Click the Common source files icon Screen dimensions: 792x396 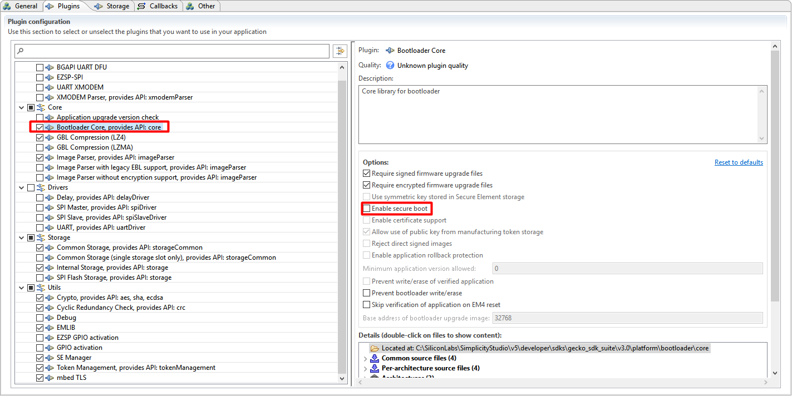coord(375,358)
